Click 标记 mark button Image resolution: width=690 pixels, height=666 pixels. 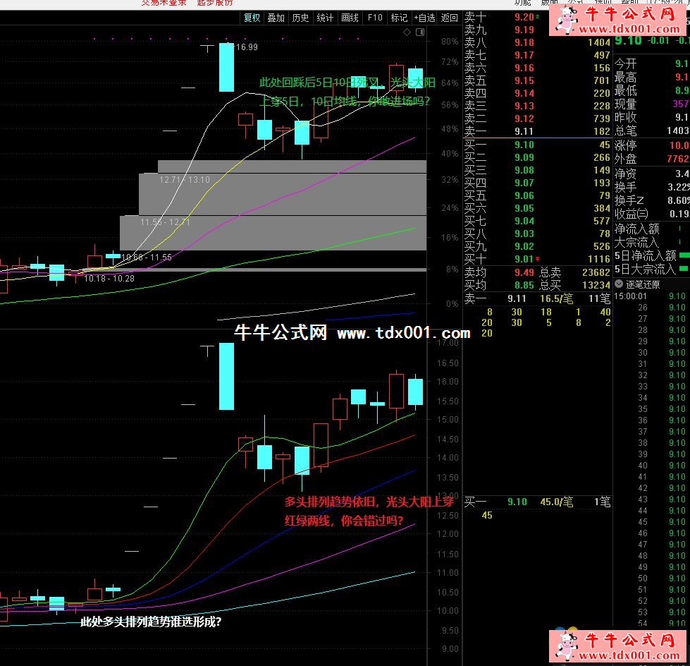point(398,18)
